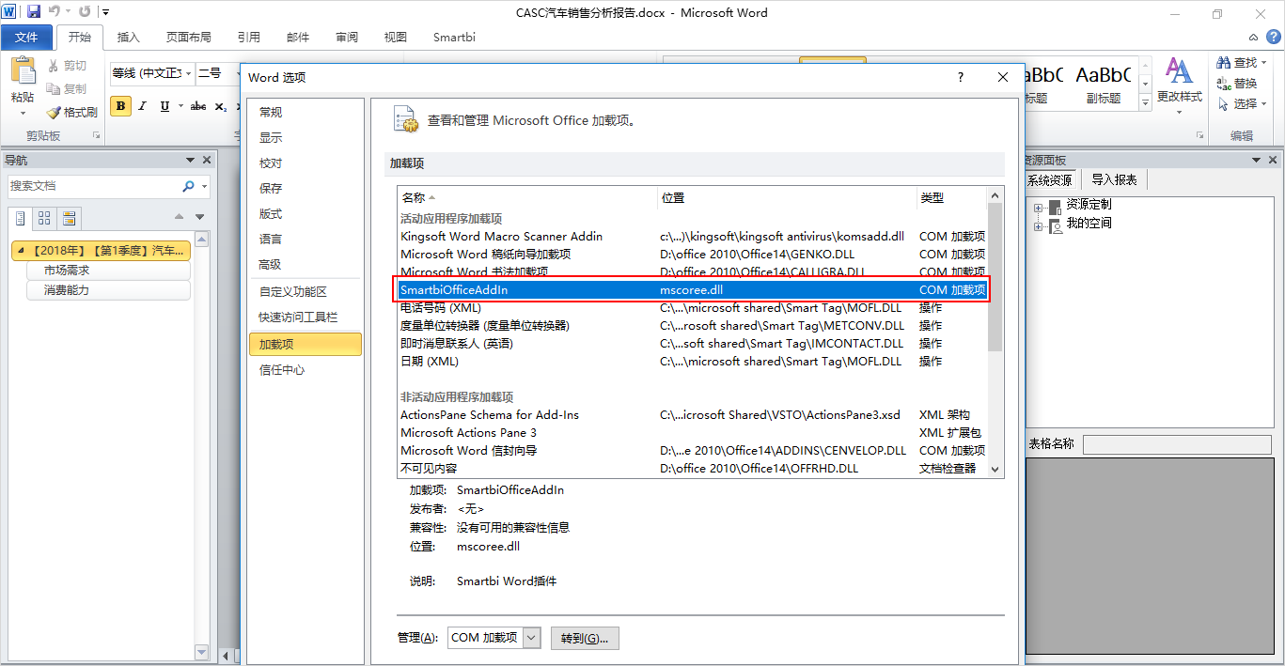Open the Customize Quick Access Toolbar dropdown
Viewport: 1285px width, 666px height.
click(105, 12)
